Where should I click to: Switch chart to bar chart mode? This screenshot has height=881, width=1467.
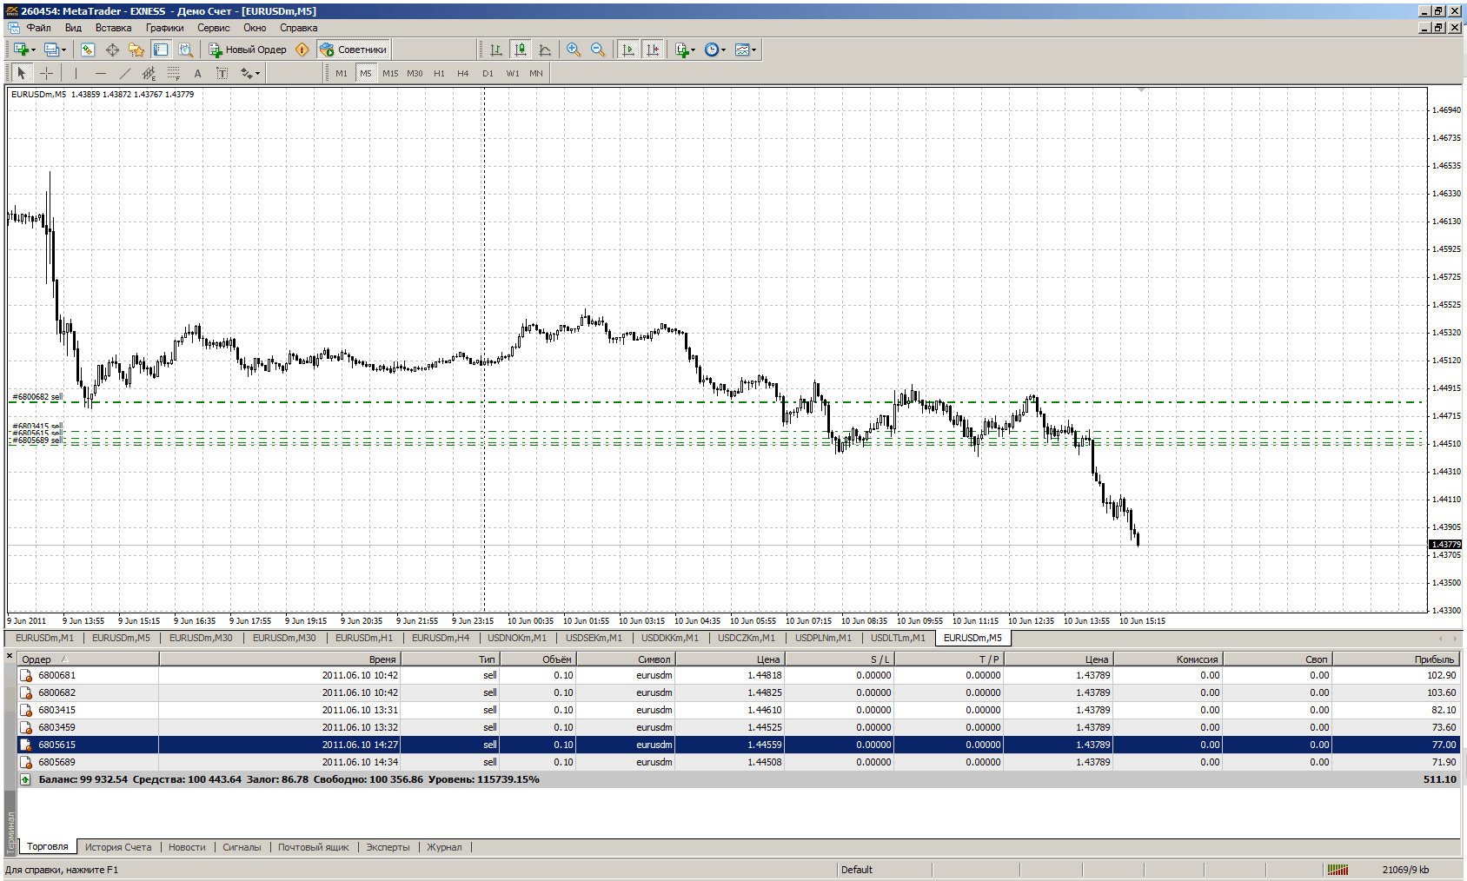(x=496, y=50)
